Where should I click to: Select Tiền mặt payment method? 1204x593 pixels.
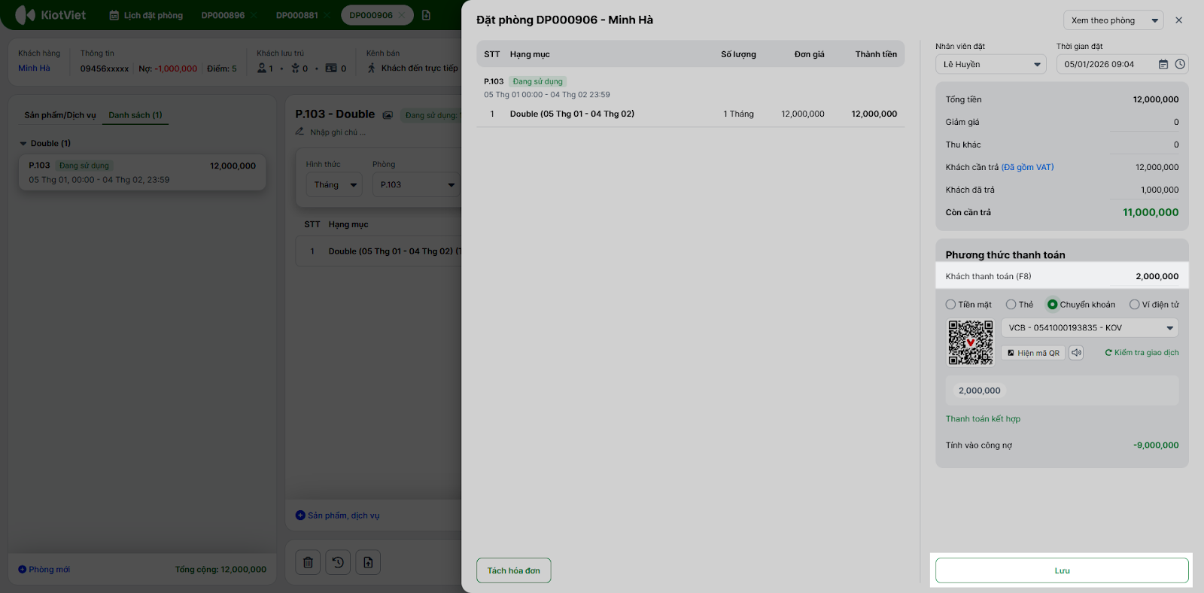point(951,305)
